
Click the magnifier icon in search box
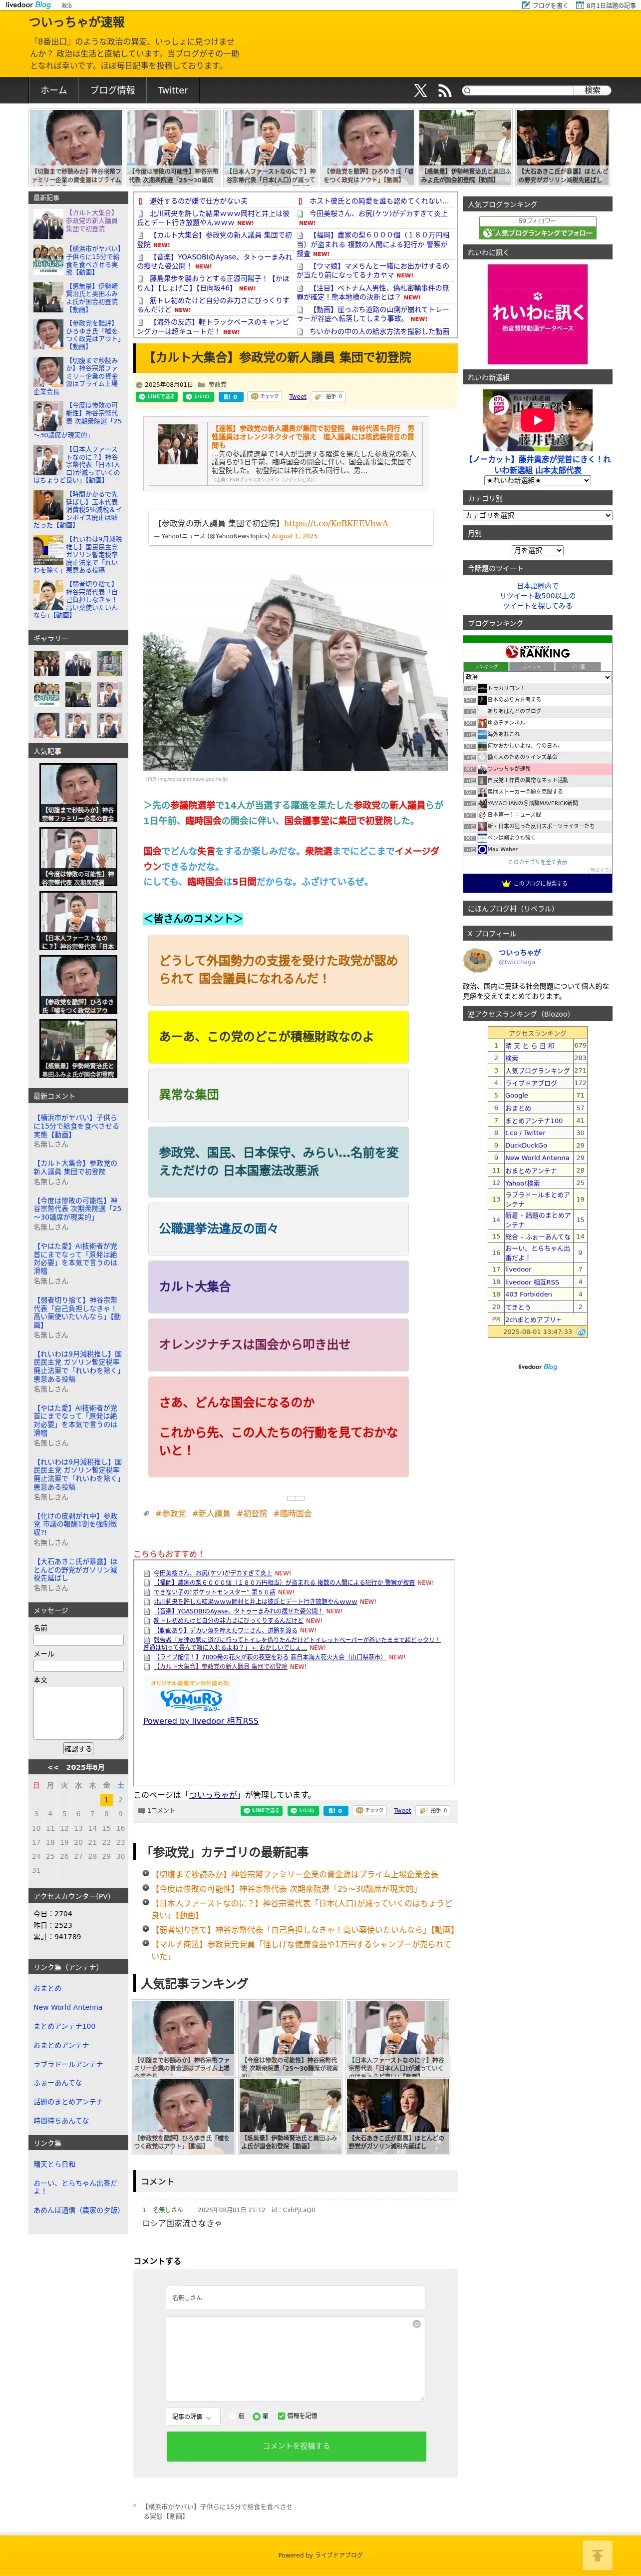click(x=467, y=90)
